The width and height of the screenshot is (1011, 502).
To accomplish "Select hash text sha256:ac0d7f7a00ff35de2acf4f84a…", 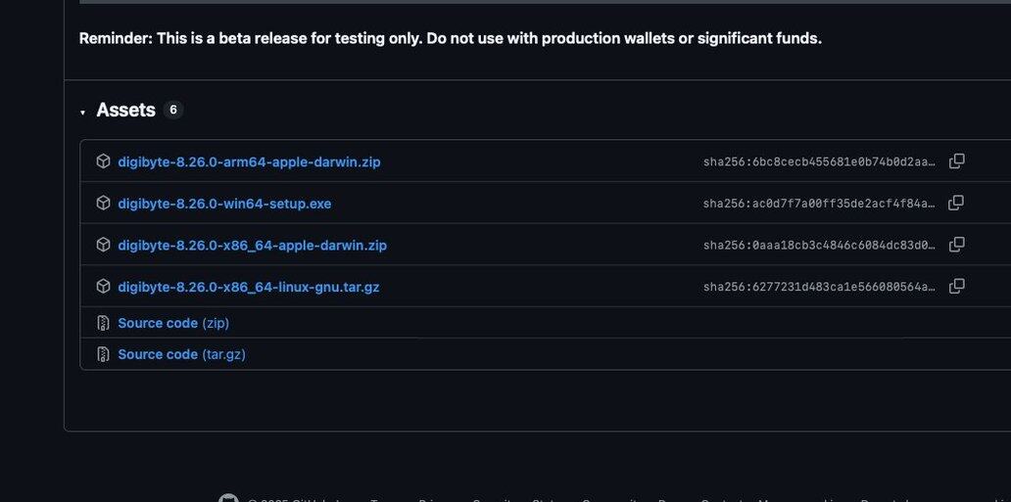I will tap(819, 204).
